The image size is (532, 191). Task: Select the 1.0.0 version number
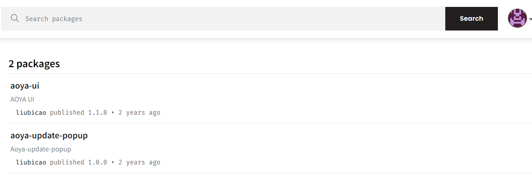(x=98, y=162)
